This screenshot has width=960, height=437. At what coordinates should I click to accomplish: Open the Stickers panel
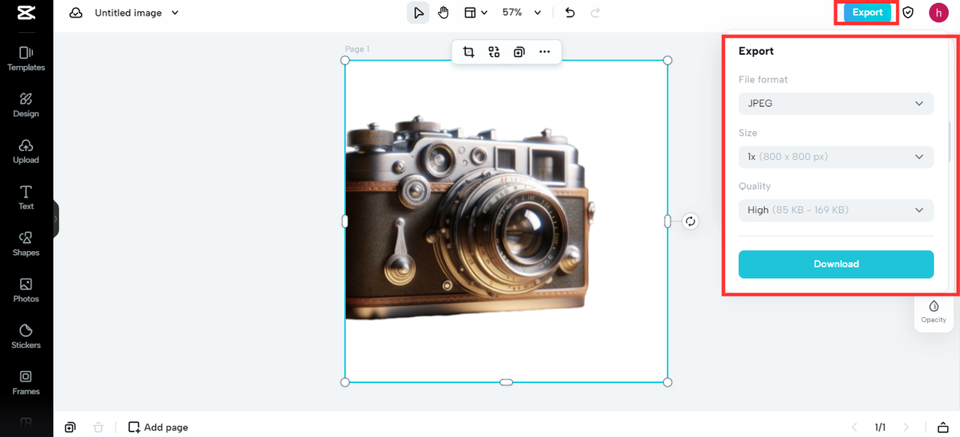pos(26,337)
